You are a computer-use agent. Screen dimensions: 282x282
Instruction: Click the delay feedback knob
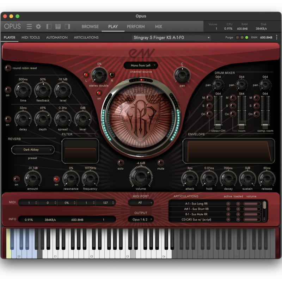43,90
